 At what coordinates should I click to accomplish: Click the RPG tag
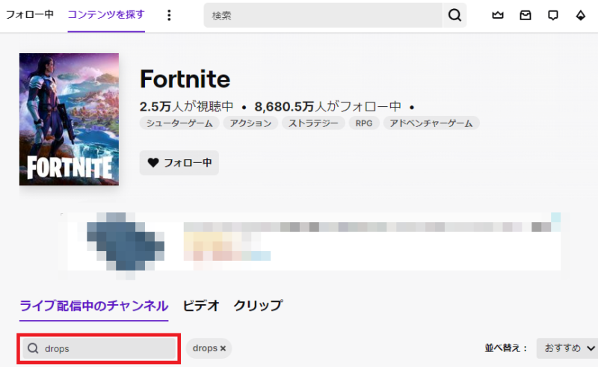[364, 123]
